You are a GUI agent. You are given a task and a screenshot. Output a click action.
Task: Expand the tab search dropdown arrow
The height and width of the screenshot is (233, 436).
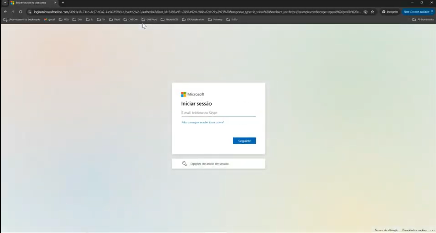click(x=5, y=3)
